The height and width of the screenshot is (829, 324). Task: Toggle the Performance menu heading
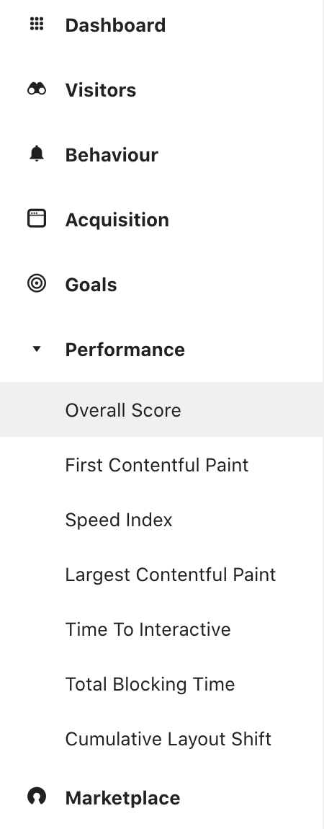(x=125, y=350)
